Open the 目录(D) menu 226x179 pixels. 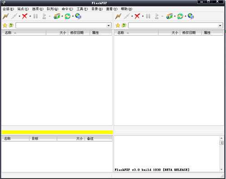pos(97,9)
